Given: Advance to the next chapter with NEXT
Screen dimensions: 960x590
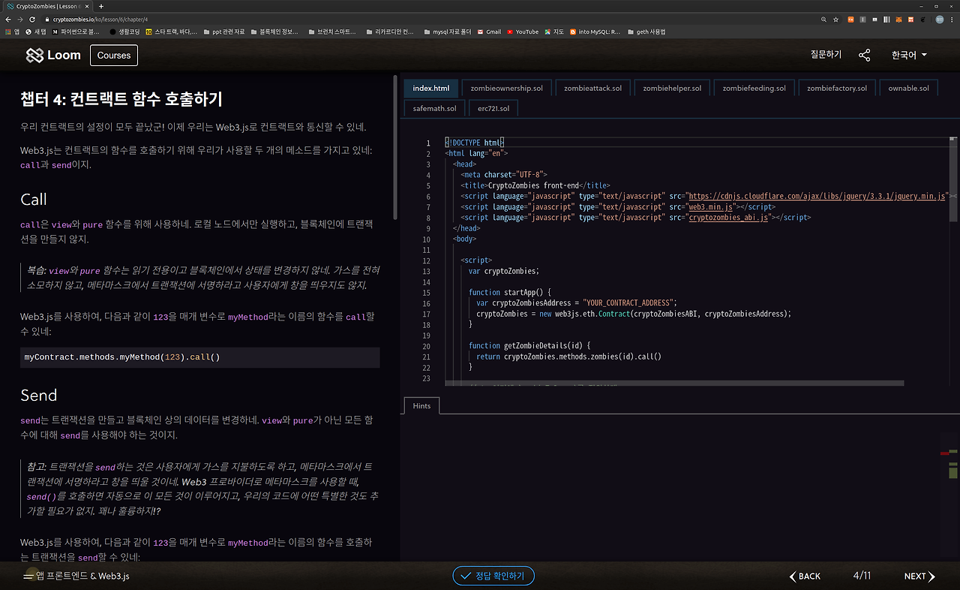Looking at the screenshot, I should click(919, 576).
